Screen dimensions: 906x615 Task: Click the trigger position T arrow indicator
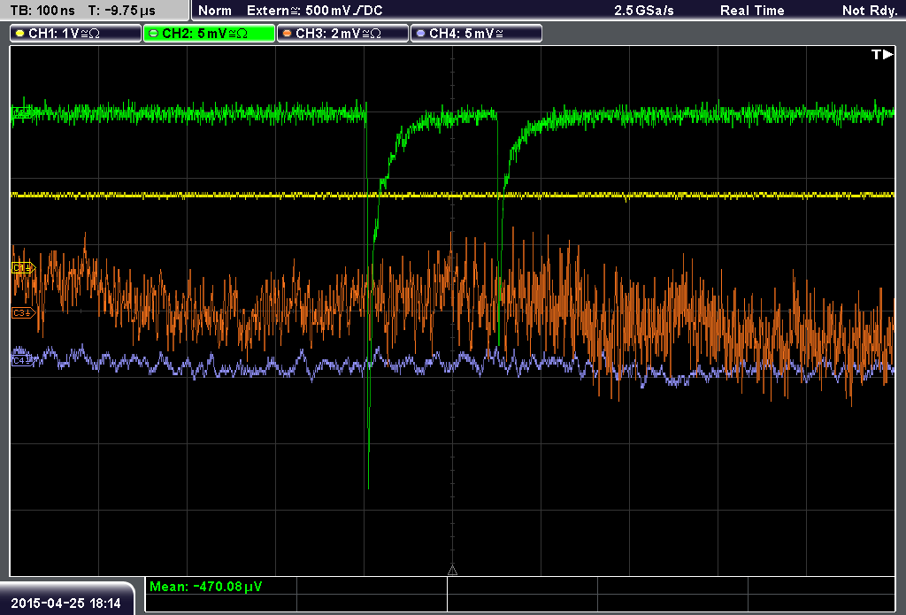882,54
